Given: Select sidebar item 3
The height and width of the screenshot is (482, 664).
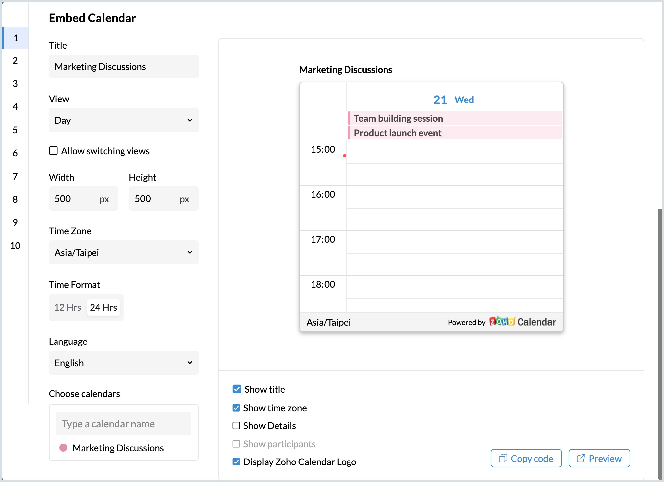Looking at the screenshot, I should (16, 84).
